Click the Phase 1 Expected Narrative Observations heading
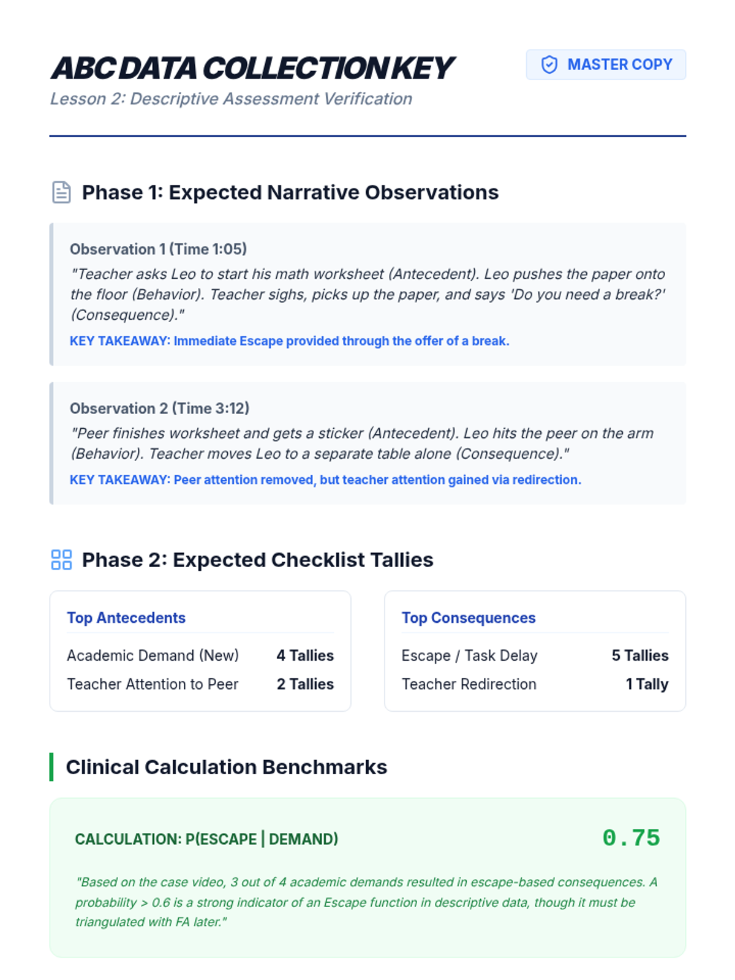735x980 pixels. [290, 192]
